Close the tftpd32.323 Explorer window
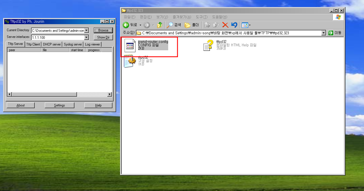Screen dimensions: 364x191 [x=341, y=10]
